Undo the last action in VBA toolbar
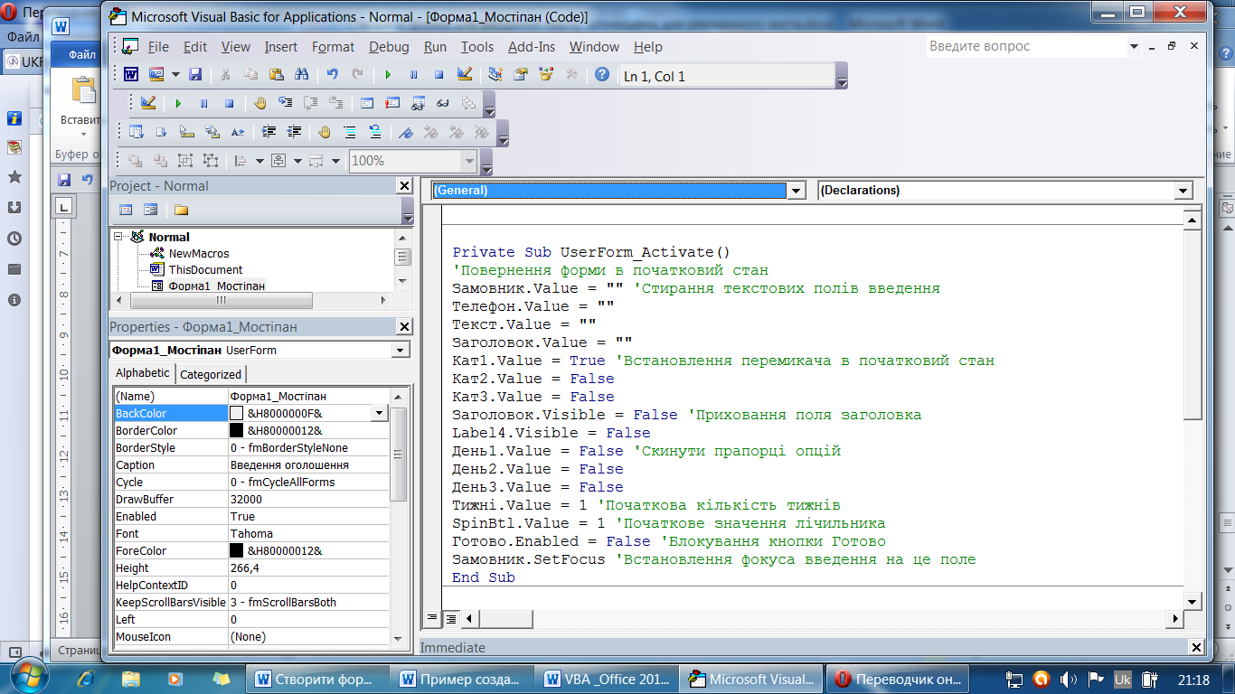Image resolution: width=1235 pixels, height=694 pixels. tap(332, 75)
